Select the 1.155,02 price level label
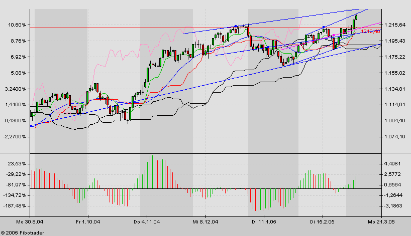411x236 pixels. (394, 73)
